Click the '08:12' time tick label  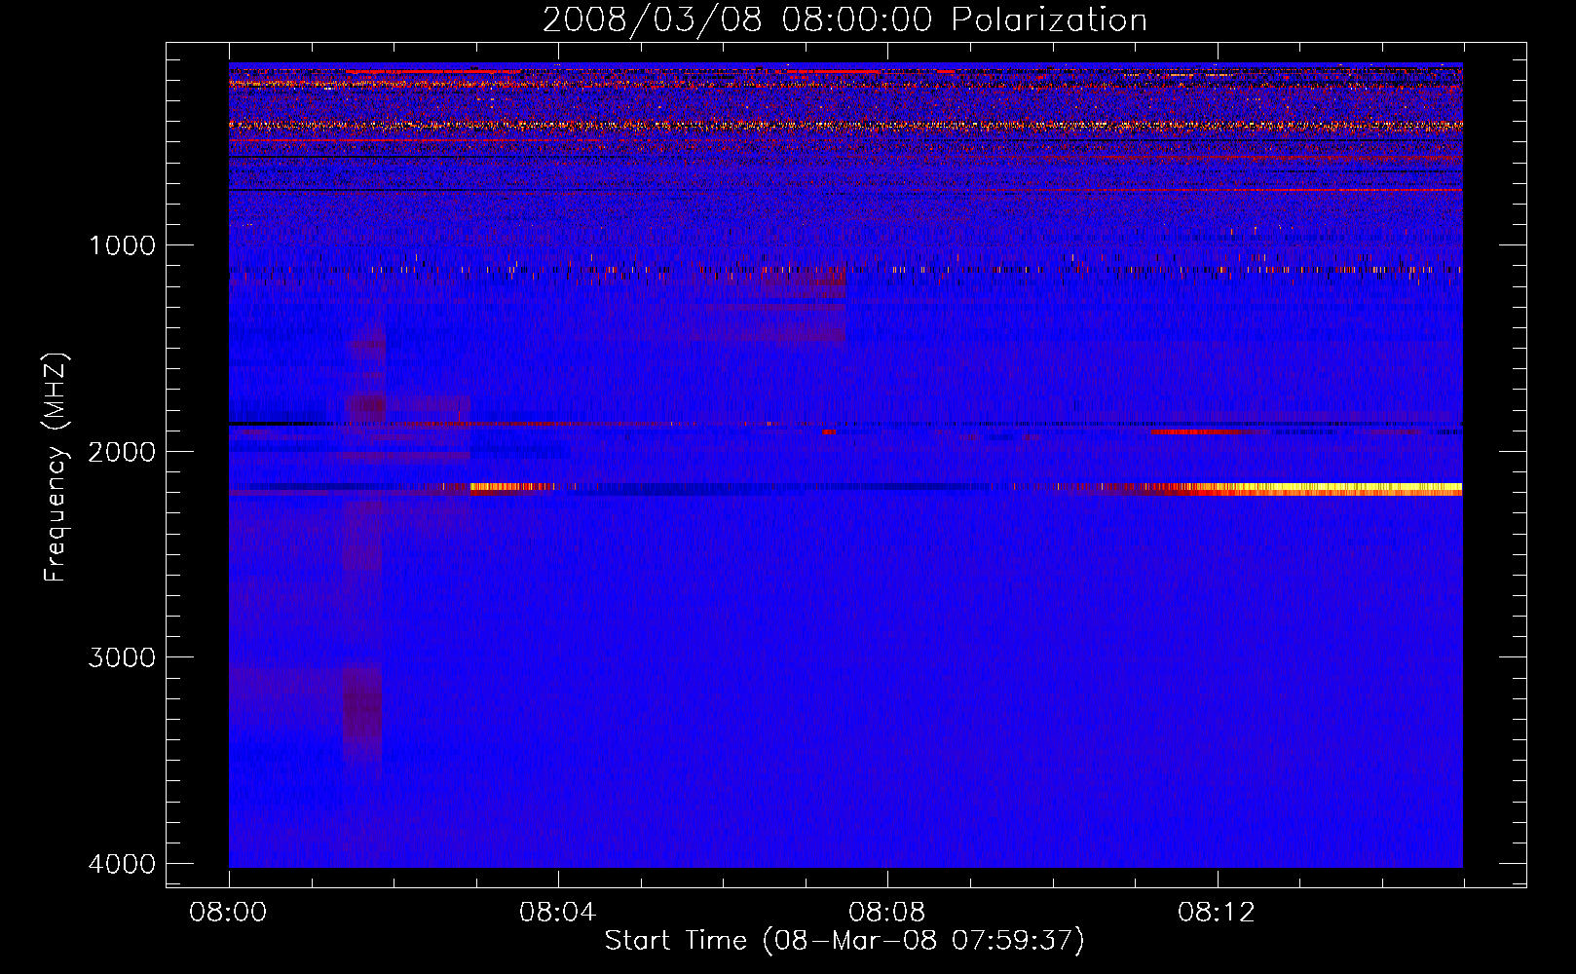(1217, 913)
